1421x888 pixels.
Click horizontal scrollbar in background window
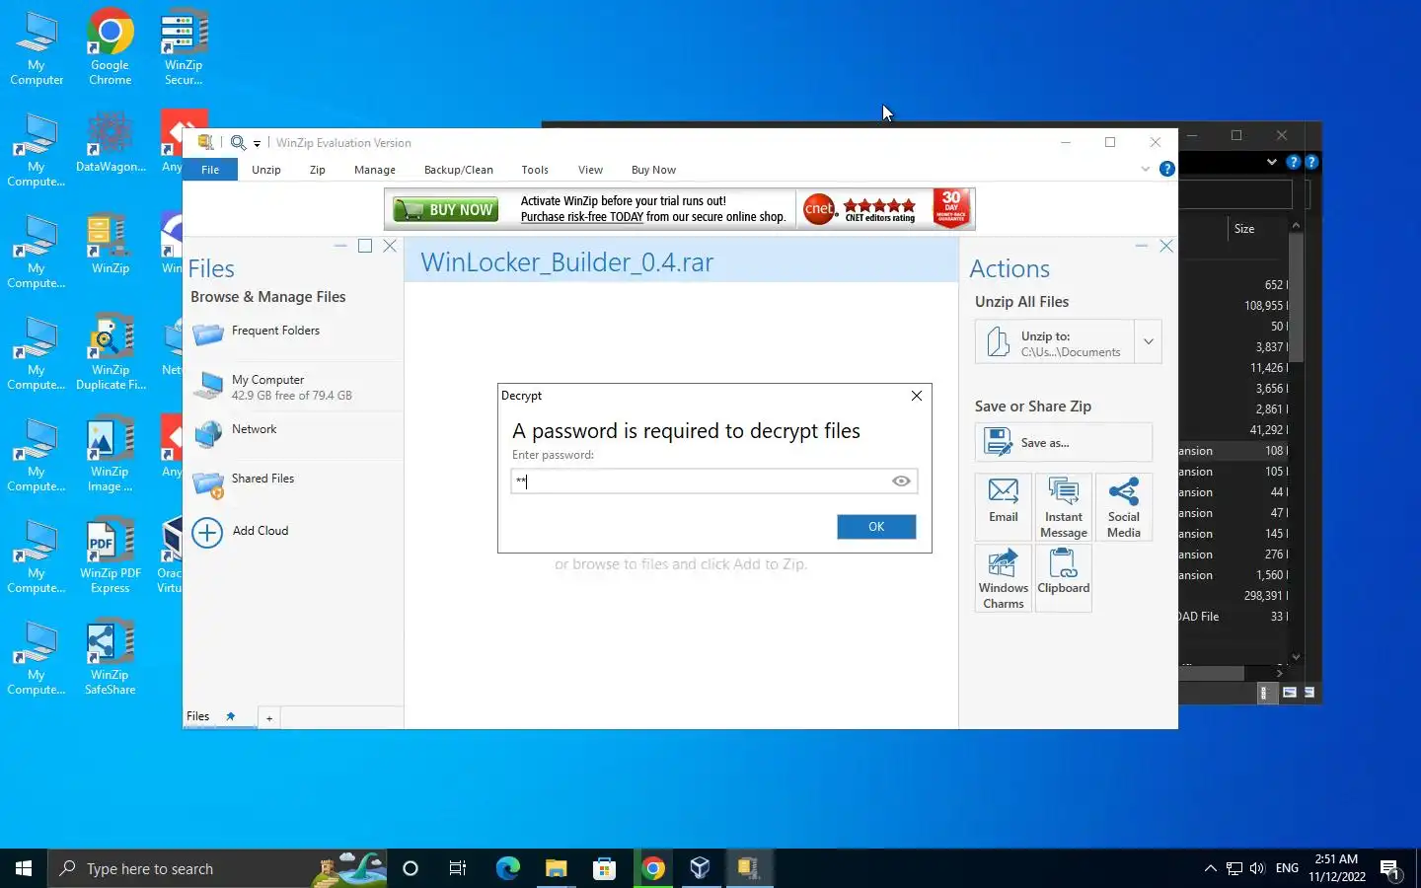coord(1211,673)
